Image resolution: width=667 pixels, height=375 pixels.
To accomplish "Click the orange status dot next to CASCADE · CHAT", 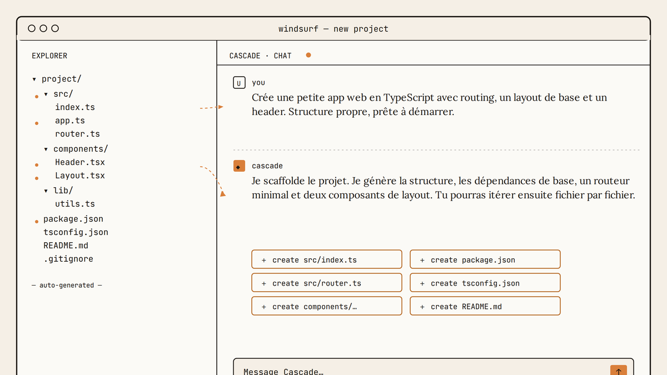I will pos(308,55).
